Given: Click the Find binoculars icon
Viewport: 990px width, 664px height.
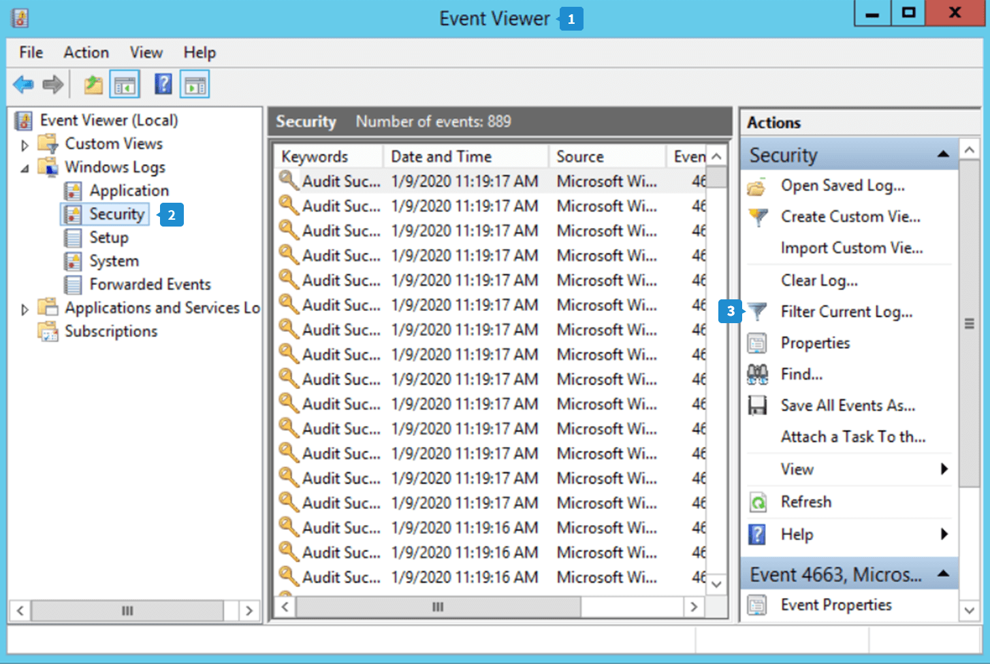Looking at the screenshot, I should point(757,374).
